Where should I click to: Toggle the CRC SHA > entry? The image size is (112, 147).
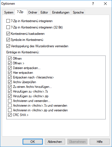(10, 115)
